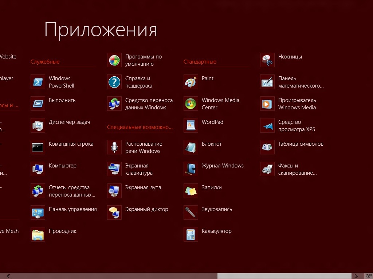Click the Проводник label
Image resolution: width=373 pixels, height=279 pixels.
click(63, 231)
